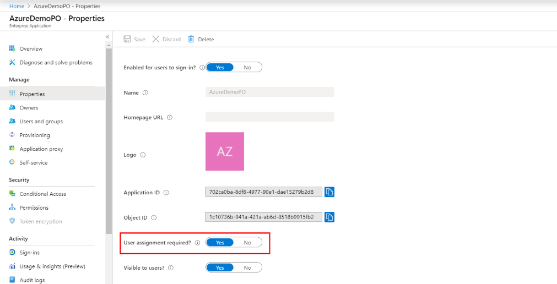
Task: Click the Home breadcrumb link
Action: pyautogui.click(x=17, y=6)
